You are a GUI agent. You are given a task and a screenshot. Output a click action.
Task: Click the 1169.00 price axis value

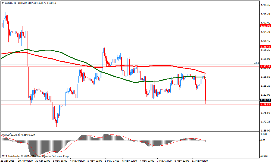(x=266, y=131)
